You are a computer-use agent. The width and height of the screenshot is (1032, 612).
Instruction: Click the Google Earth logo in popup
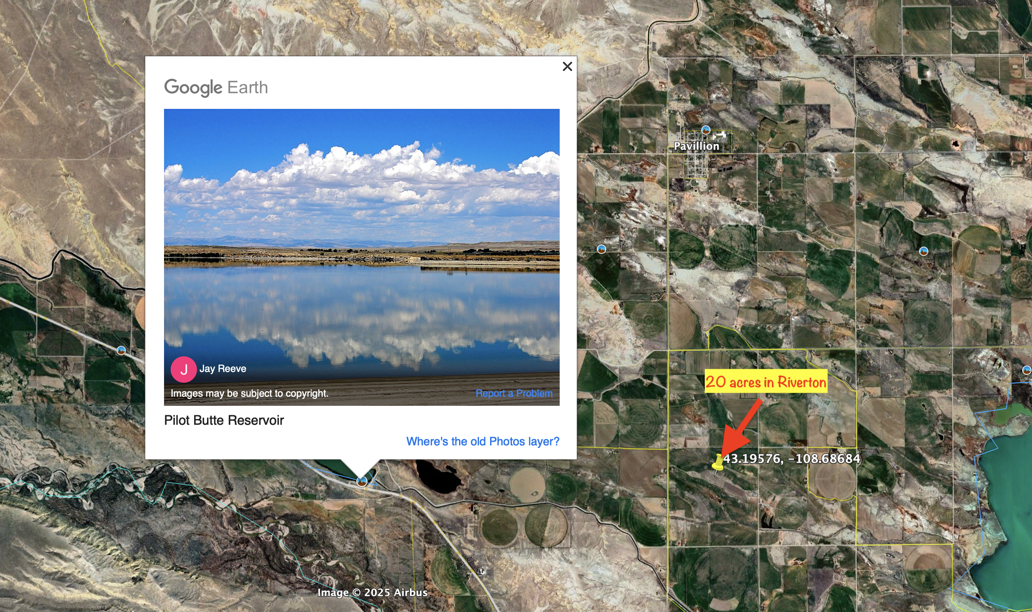pyautogui.click(x=216, y=87)
